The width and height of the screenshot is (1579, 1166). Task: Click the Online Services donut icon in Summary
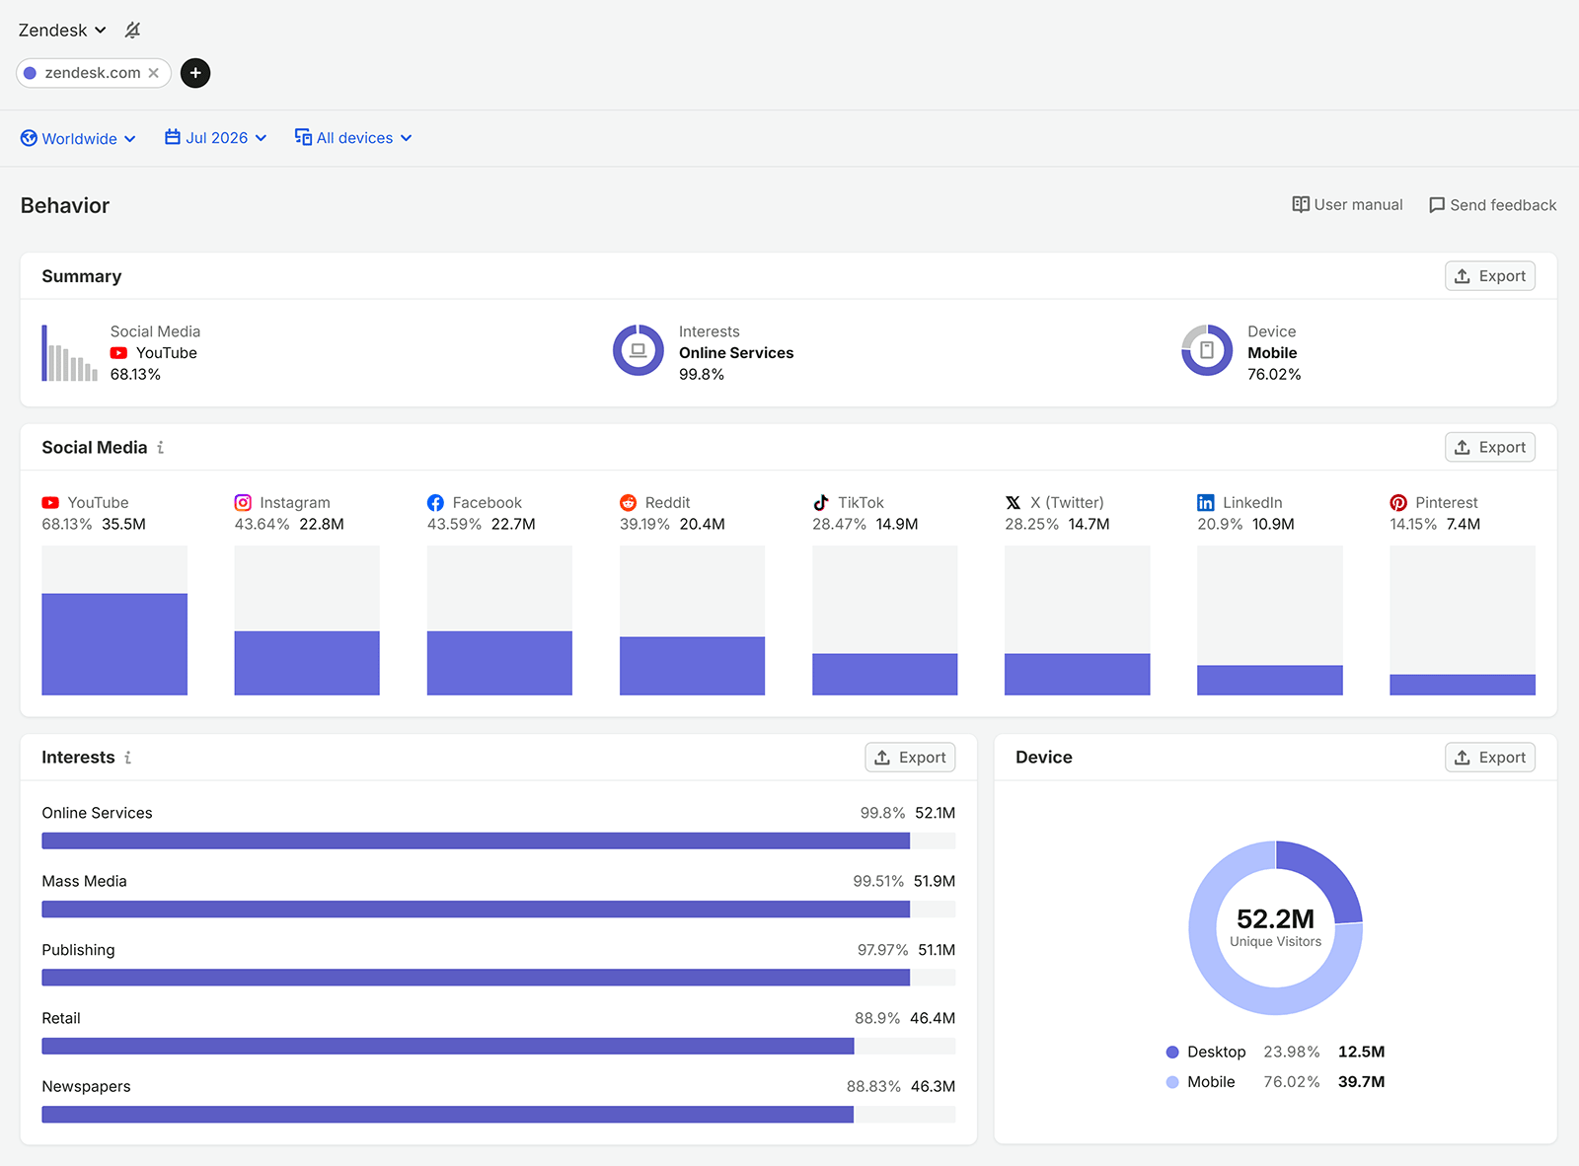[x=639, y=350]
